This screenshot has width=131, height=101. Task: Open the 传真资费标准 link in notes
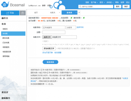tap(125, 78)
